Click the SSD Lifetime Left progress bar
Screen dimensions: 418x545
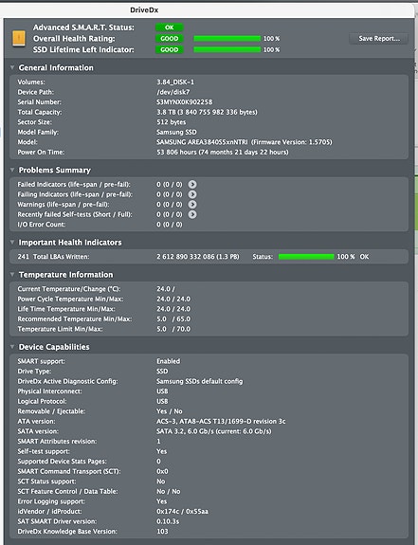click(227, 49)
